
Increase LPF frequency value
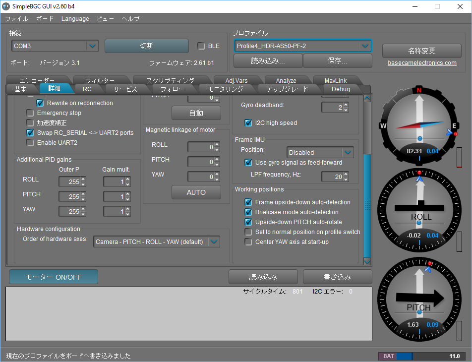click(346, 174)
